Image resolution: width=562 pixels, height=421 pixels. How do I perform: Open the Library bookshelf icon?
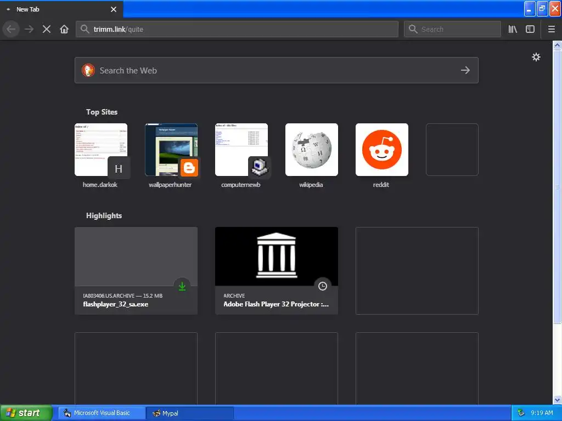coord(513,29)
